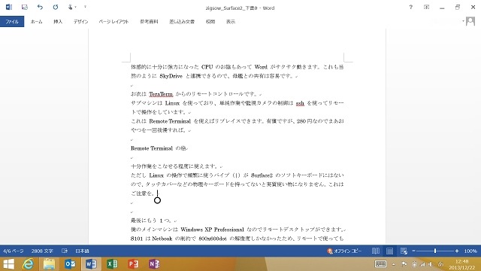The image size is (481, 271).
Task: Click the Word taskbar button
Action: (x=91, y=264)
